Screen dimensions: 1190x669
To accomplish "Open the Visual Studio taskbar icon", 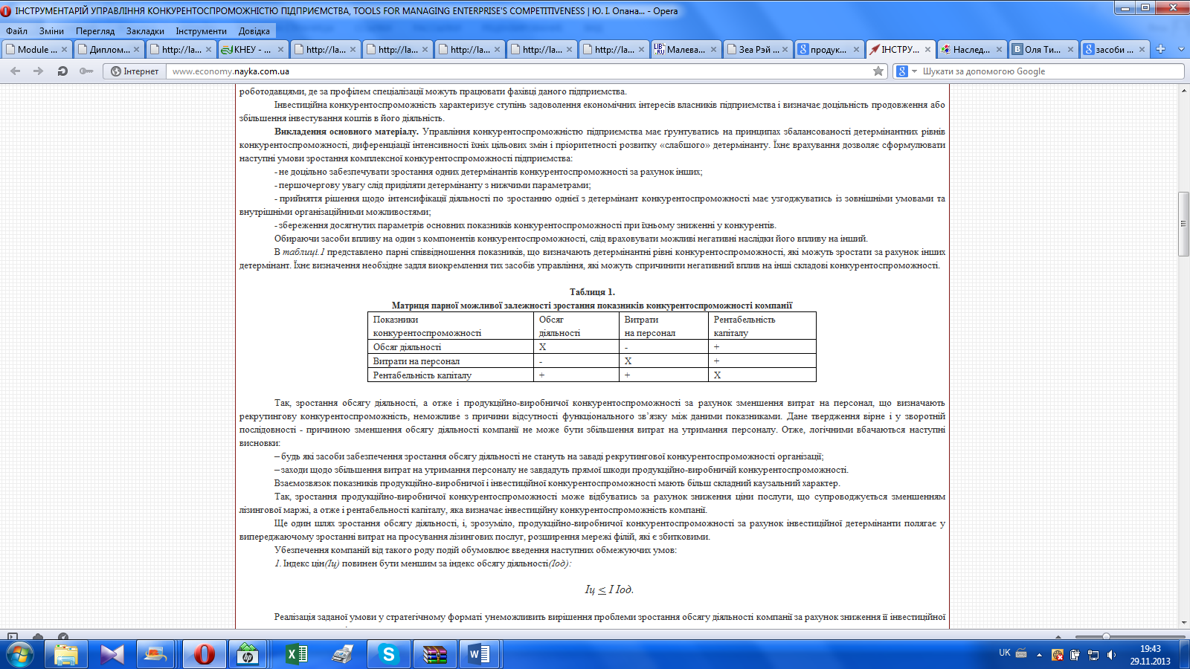I will pos(112,654).
